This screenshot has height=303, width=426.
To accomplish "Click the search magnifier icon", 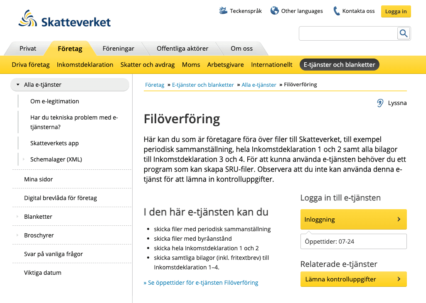I will coord(403,33).
